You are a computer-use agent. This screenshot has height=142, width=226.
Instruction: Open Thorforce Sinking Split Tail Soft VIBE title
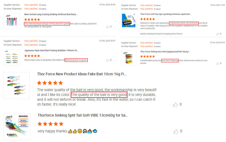83,115
